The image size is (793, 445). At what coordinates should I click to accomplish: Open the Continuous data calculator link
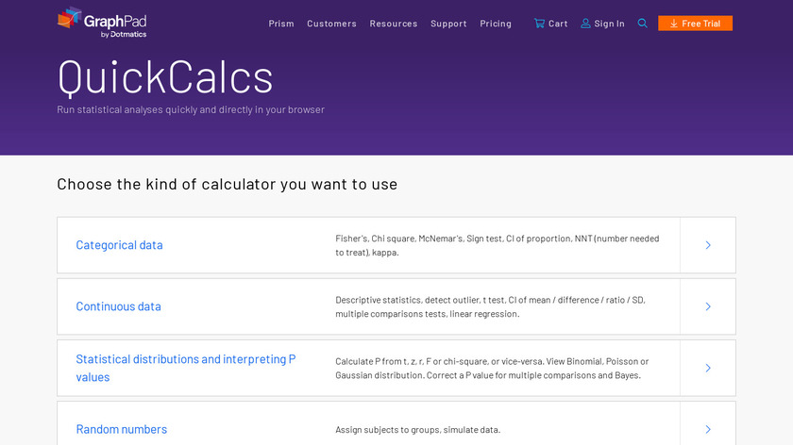[118, 306]
